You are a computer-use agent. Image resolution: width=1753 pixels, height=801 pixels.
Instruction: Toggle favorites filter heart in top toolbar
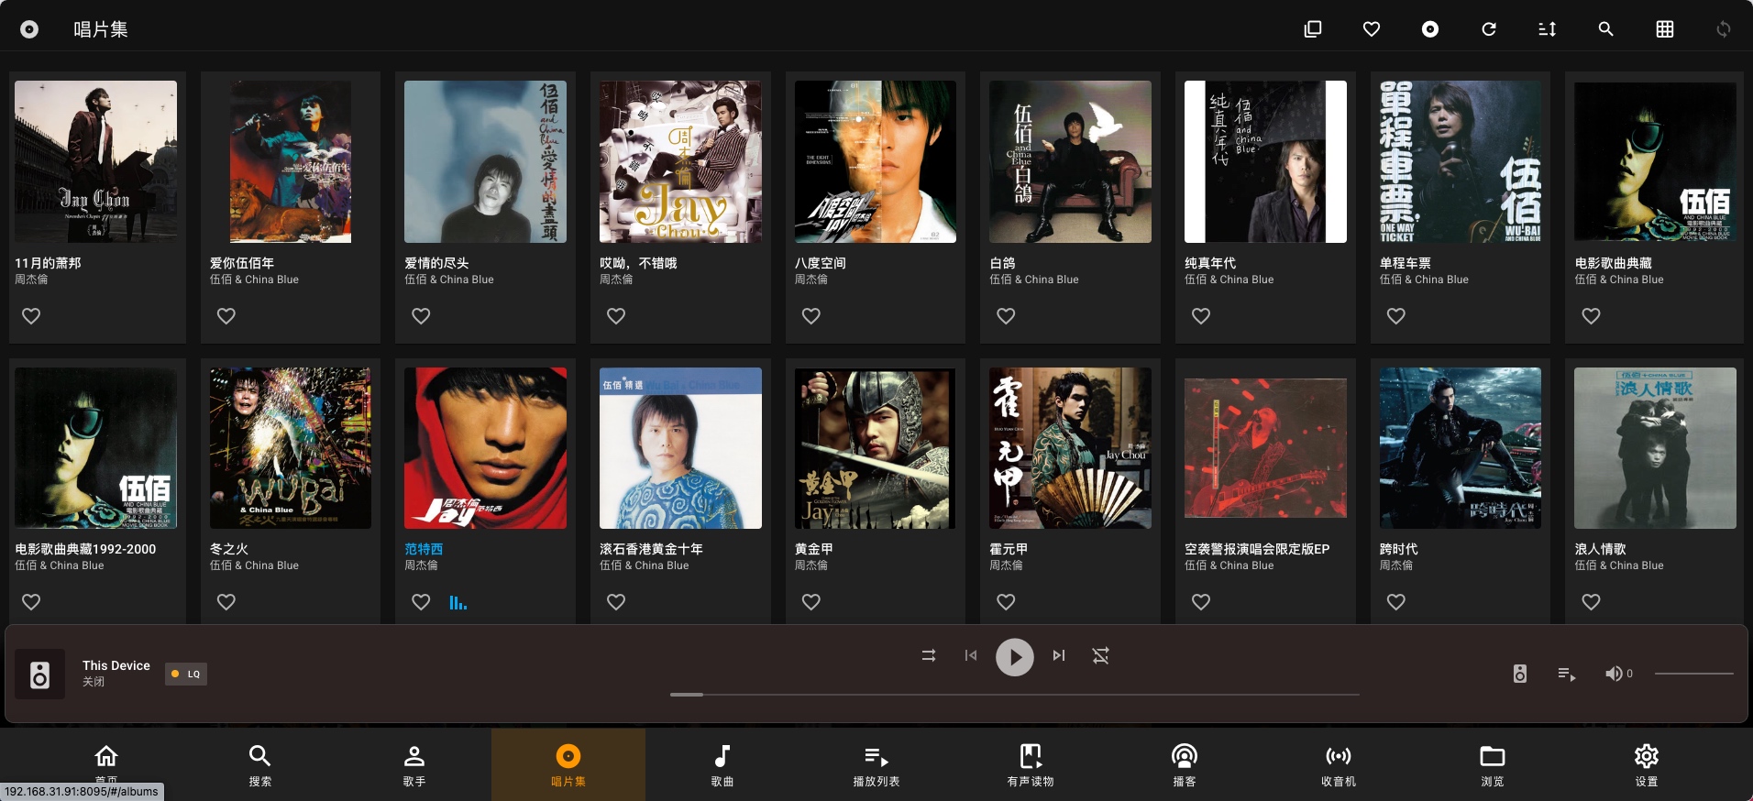click(x=1372, y=29)
